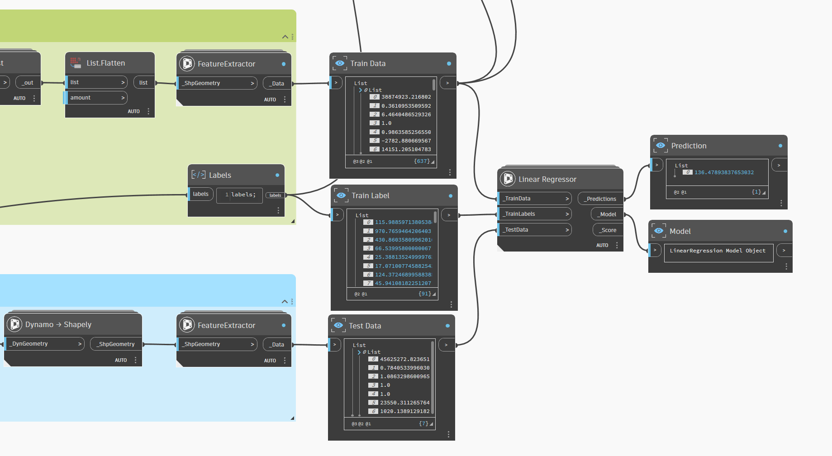Click Train Label value 970.7659464206403
832x456 pixels.
tap(403, 231)
